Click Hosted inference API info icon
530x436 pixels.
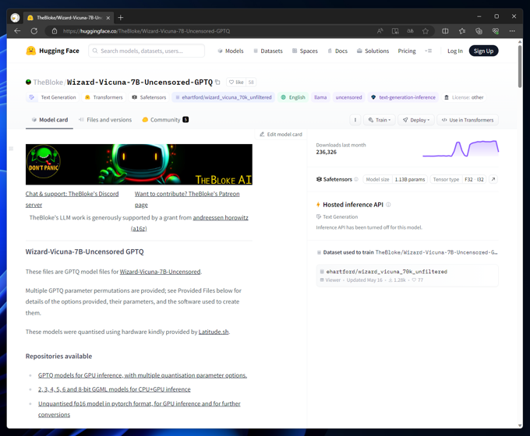(x=388, y=205)
